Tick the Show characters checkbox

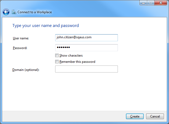point(57,56)
